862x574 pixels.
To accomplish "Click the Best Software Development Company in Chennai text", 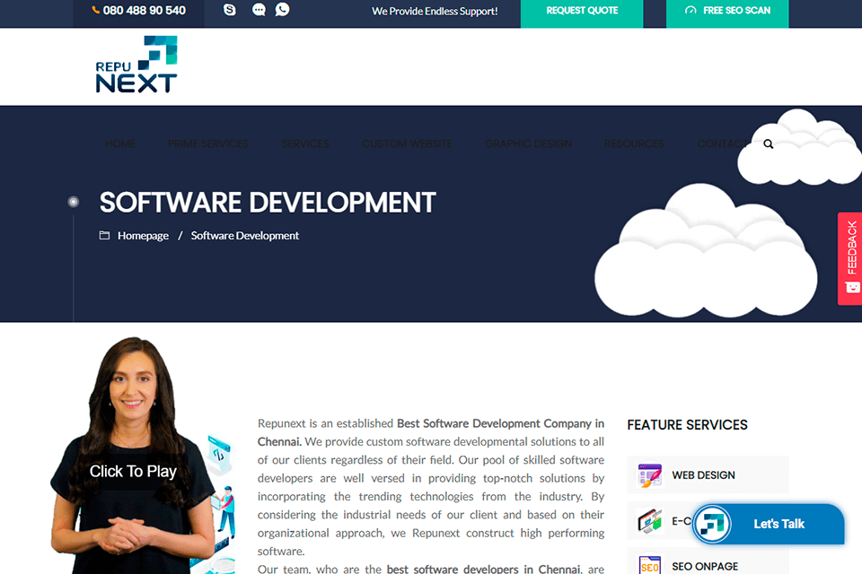I will tap(430, 432).
